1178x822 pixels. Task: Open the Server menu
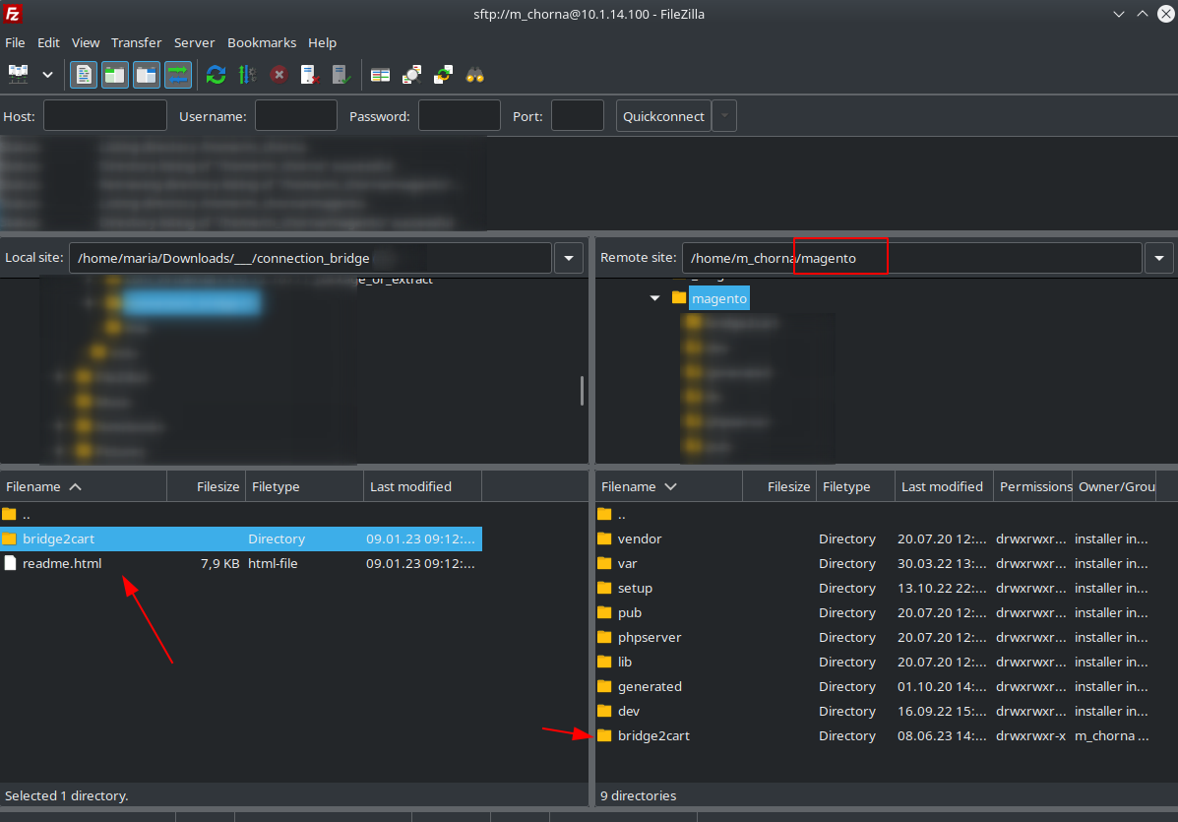pos(194,43)
